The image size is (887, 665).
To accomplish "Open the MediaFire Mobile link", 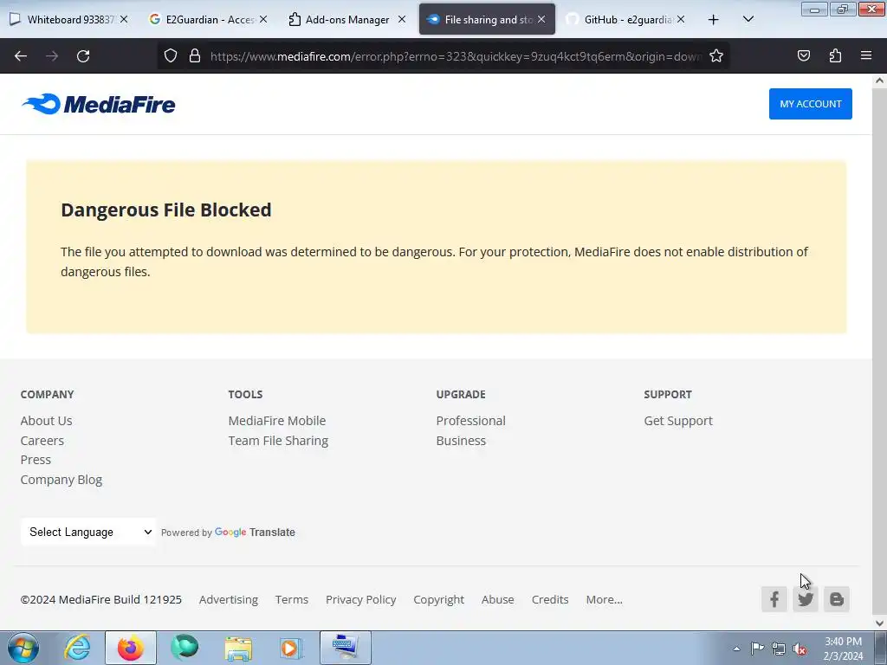I will (x=277, y=421).
